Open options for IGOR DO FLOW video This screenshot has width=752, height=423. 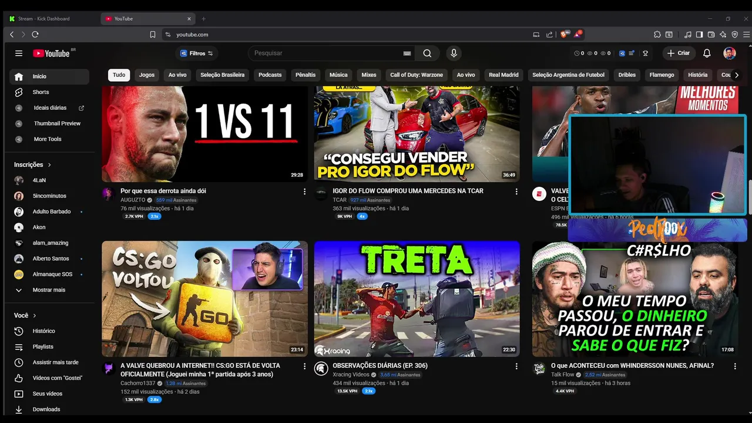(516, 192)
